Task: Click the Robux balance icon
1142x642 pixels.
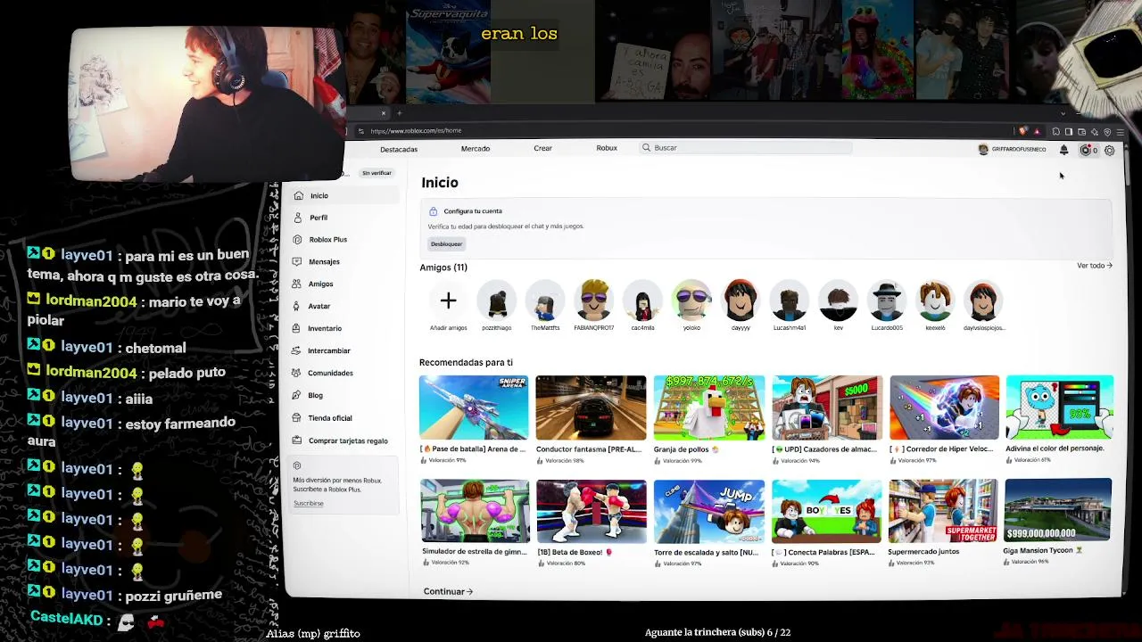Action: [x=1086, y=150]
